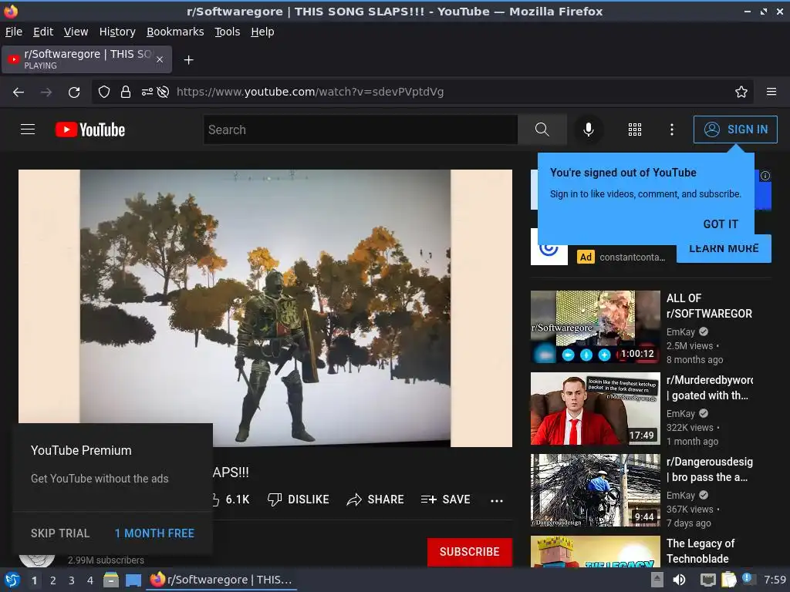Click the main video player

[x=265, y=308]
